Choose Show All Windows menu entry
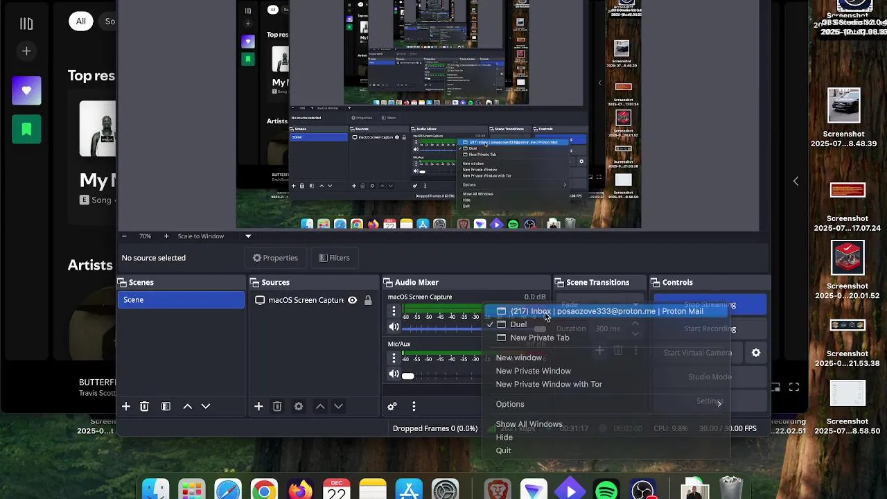 [529, 424]
